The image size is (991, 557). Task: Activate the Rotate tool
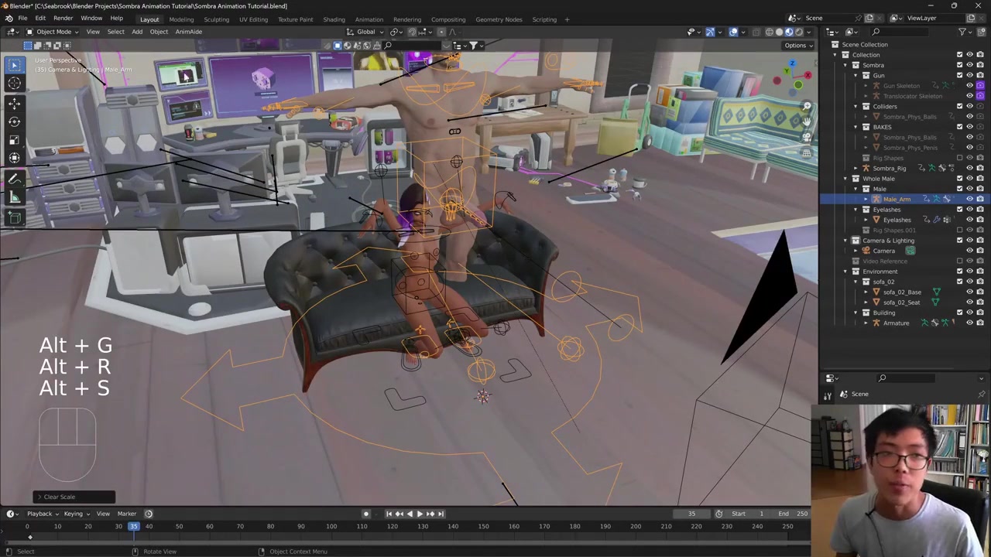14,121
